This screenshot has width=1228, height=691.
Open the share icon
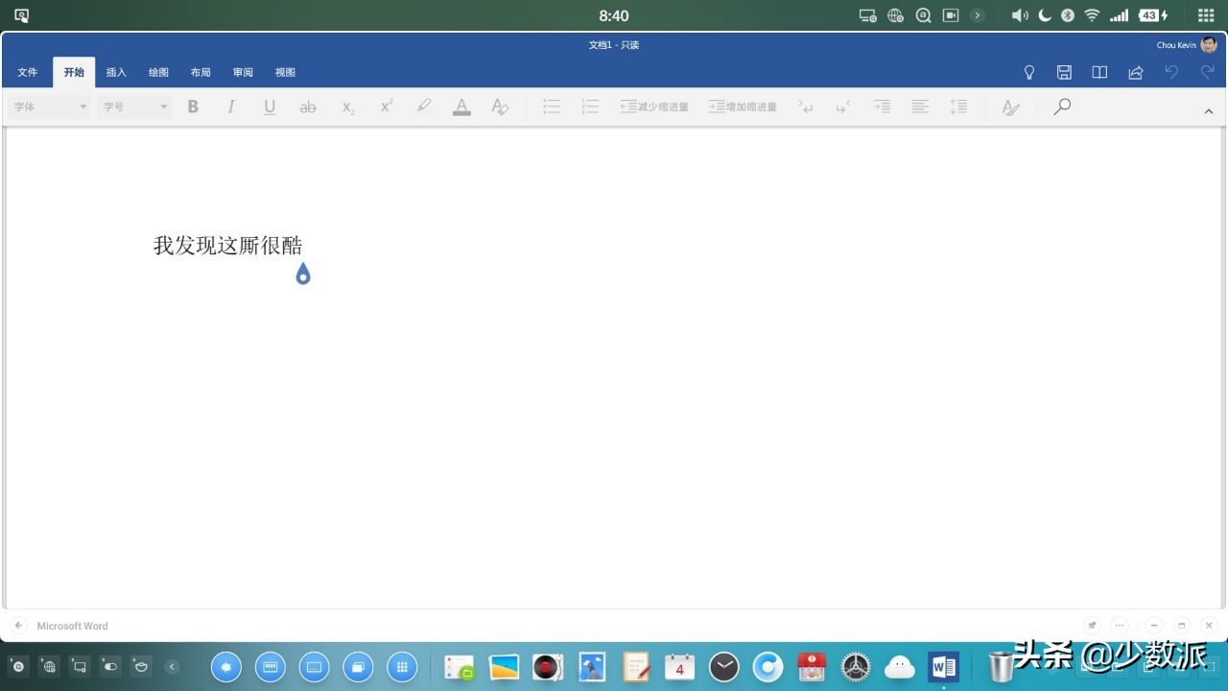(x=1136, y=72)
